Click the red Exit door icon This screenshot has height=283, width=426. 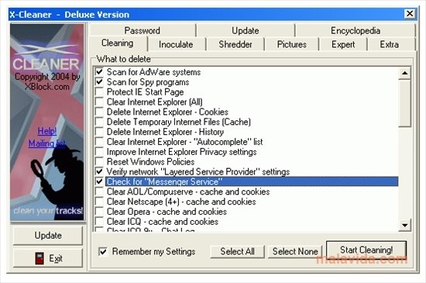(40, 258)
